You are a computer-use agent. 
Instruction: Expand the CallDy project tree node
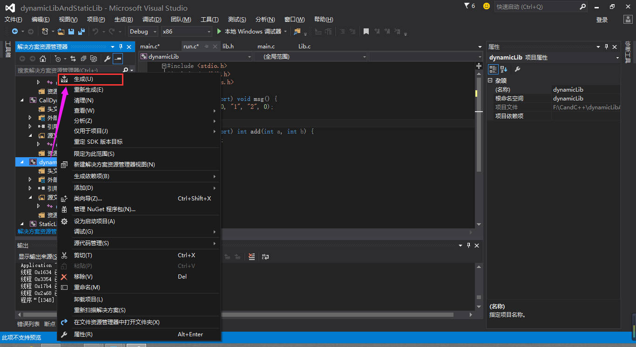[22, 100]
